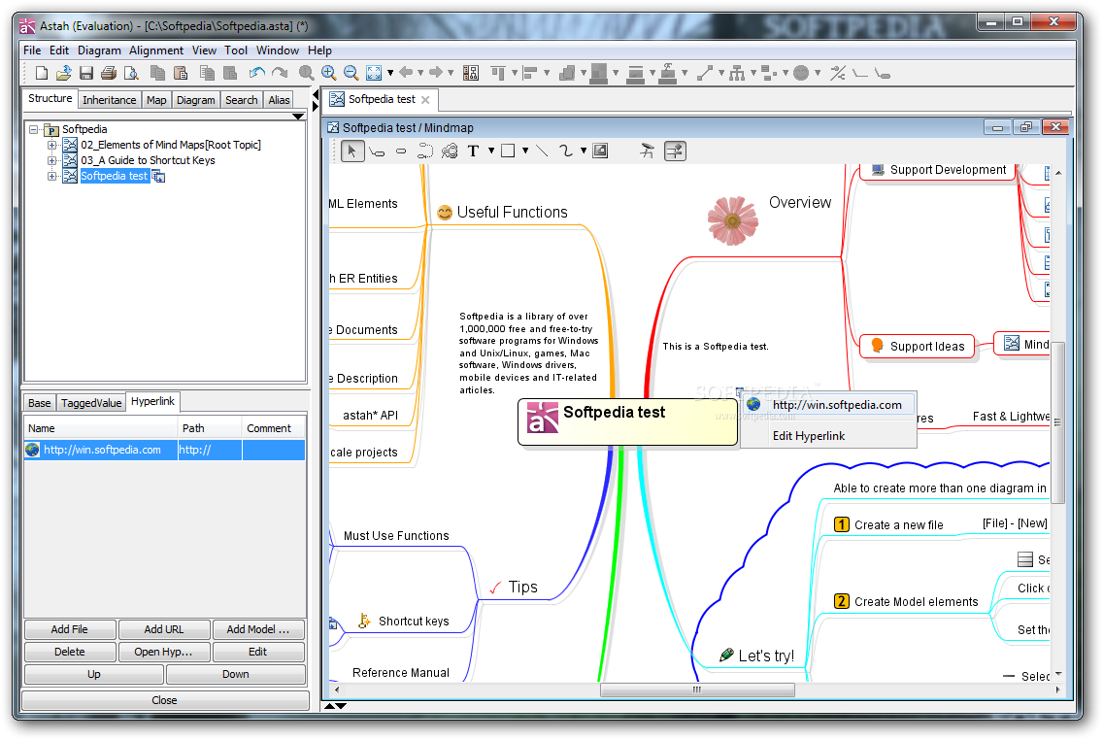Open the Fit in Window dropdown arrow

(x=390, y=73)
